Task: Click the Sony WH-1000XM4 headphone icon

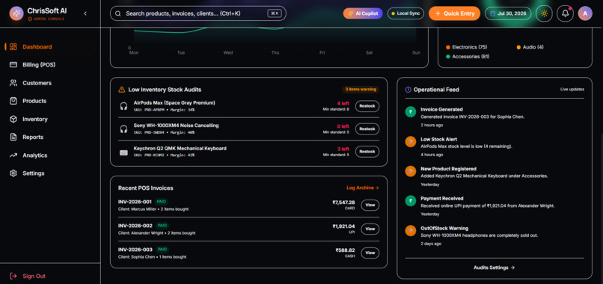Action: 123,129
